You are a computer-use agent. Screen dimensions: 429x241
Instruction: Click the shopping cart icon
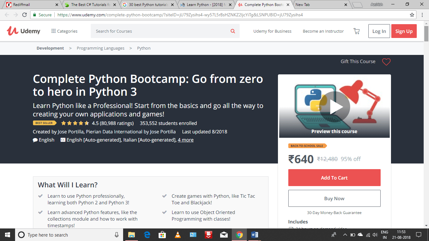click(x=356, y=31)
